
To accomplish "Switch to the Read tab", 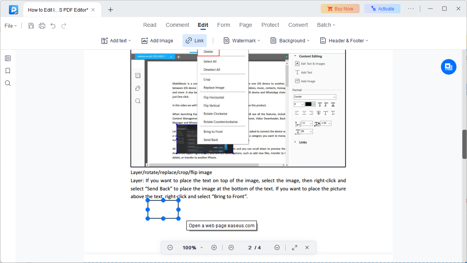I will [x=150, y=25].
